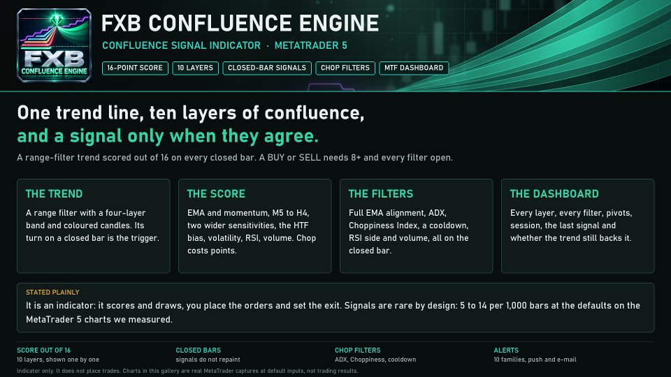Click THE FILTERS heading
The image size is (671, 377).
click(x=381, y=194)
